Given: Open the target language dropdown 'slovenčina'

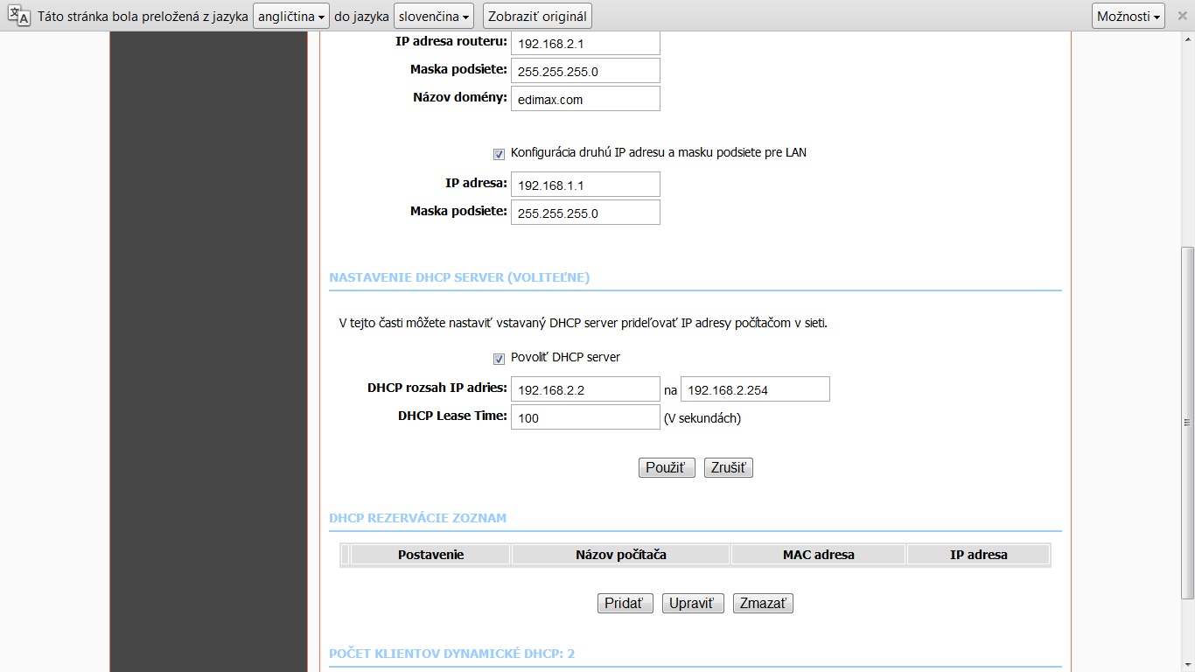Looking at the screenshot, I should click(435, 17).
